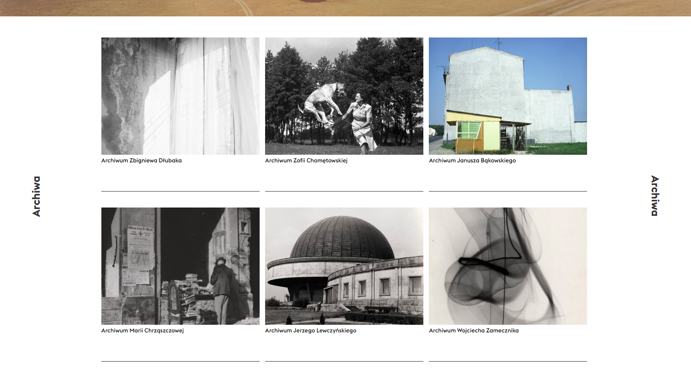The width and height of the screenshot is (691, 375).
Task: Click the Archiwum Wojciecha Zamecznika link
Action: click(474, 331)
